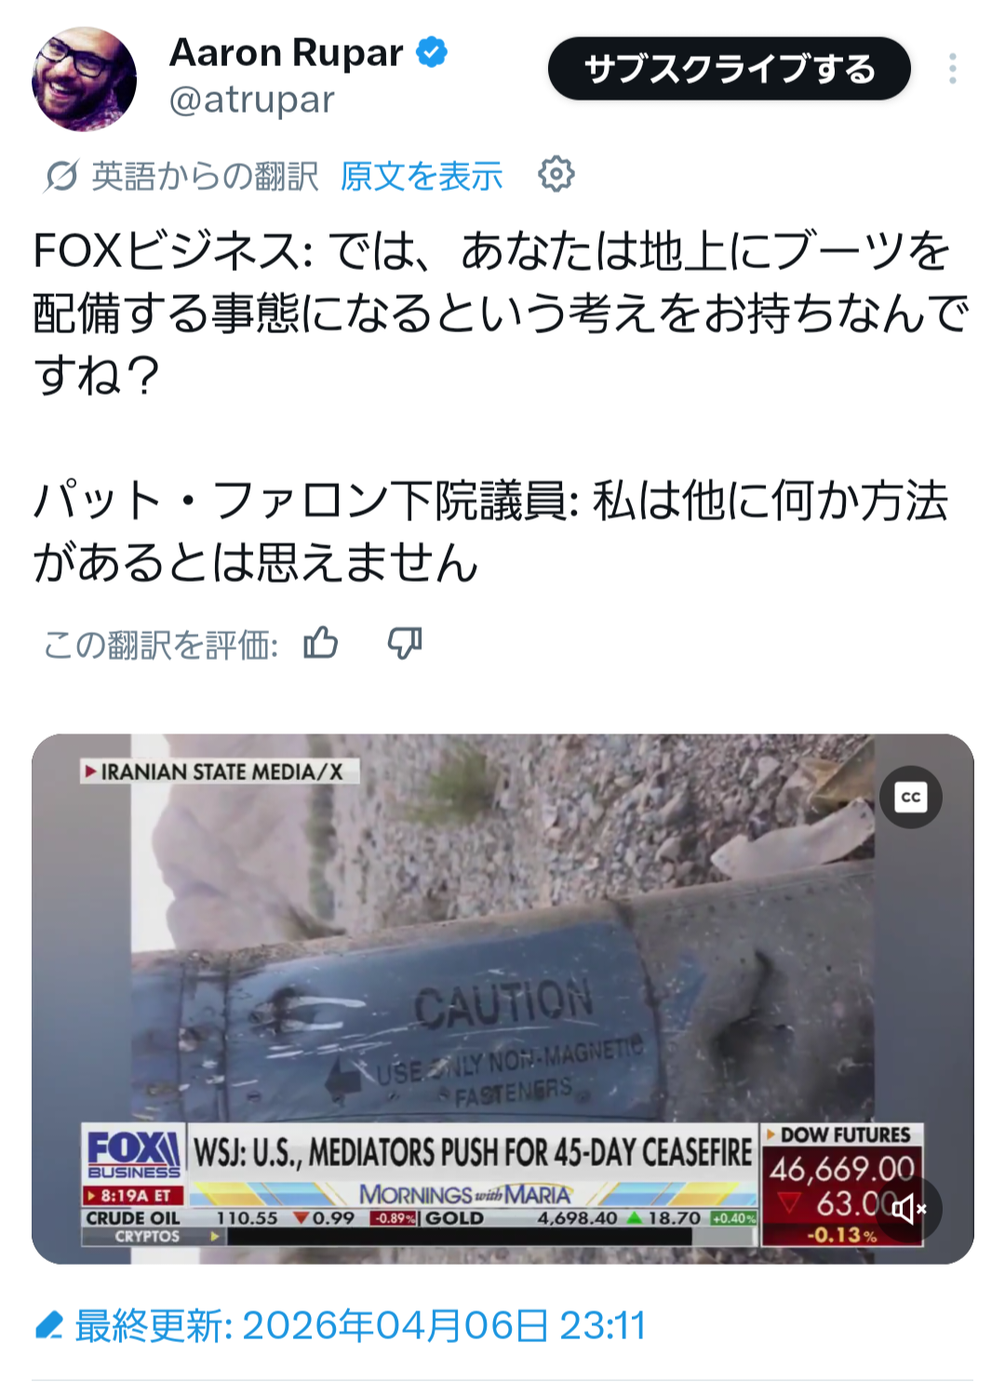Tap the Aaron Rupar display name
This screenshot has height=1382, width=1005.
coord(286,53)
